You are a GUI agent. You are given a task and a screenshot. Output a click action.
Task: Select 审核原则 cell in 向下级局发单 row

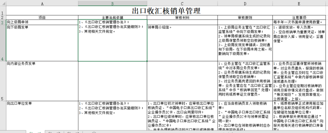tap(245, 43)
